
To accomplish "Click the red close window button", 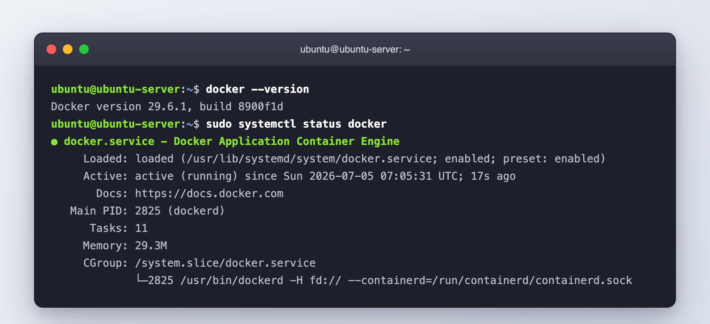I will click(51, 49).
